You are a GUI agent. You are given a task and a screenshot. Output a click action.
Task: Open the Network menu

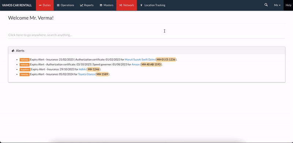tap(127, 5)
